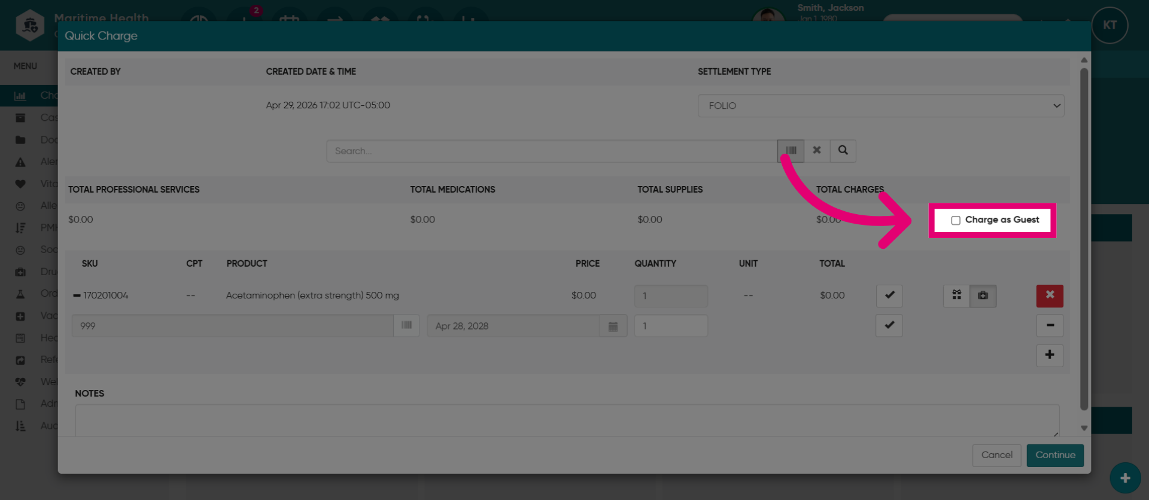
Task: Open the blank document sidebar icon
Action: pyautogui.click(x=20, y=404)
